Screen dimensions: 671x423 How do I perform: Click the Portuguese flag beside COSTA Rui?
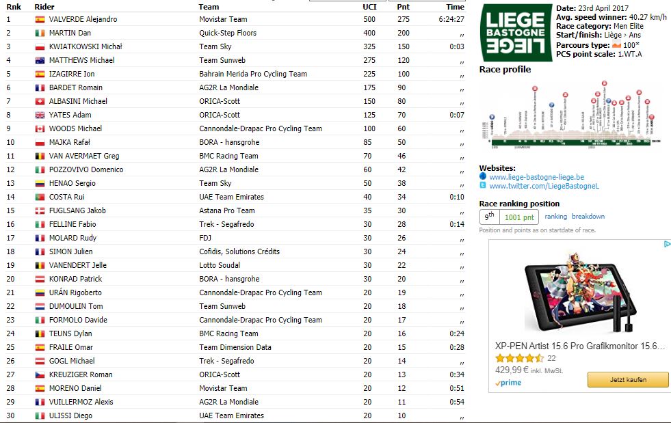point(40,197)
